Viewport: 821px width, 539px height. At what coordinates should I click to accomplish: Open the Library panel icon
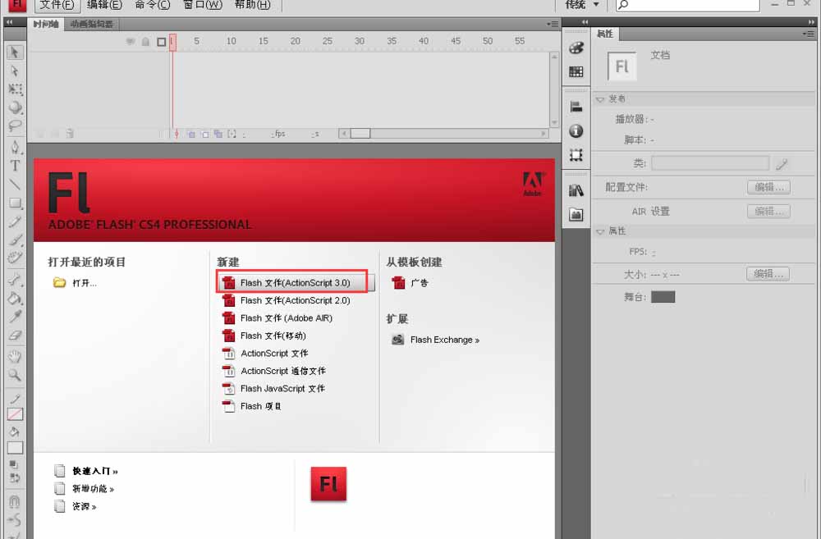[576, 190]
